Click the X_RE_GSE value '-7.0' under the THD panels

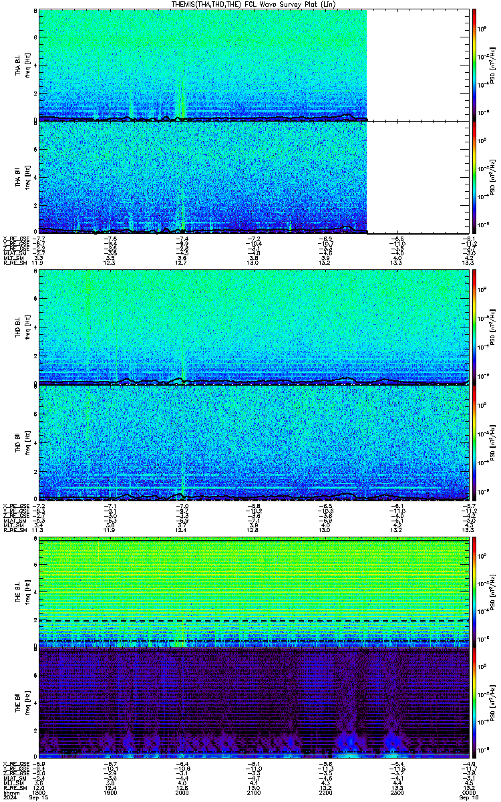point(182,505)
